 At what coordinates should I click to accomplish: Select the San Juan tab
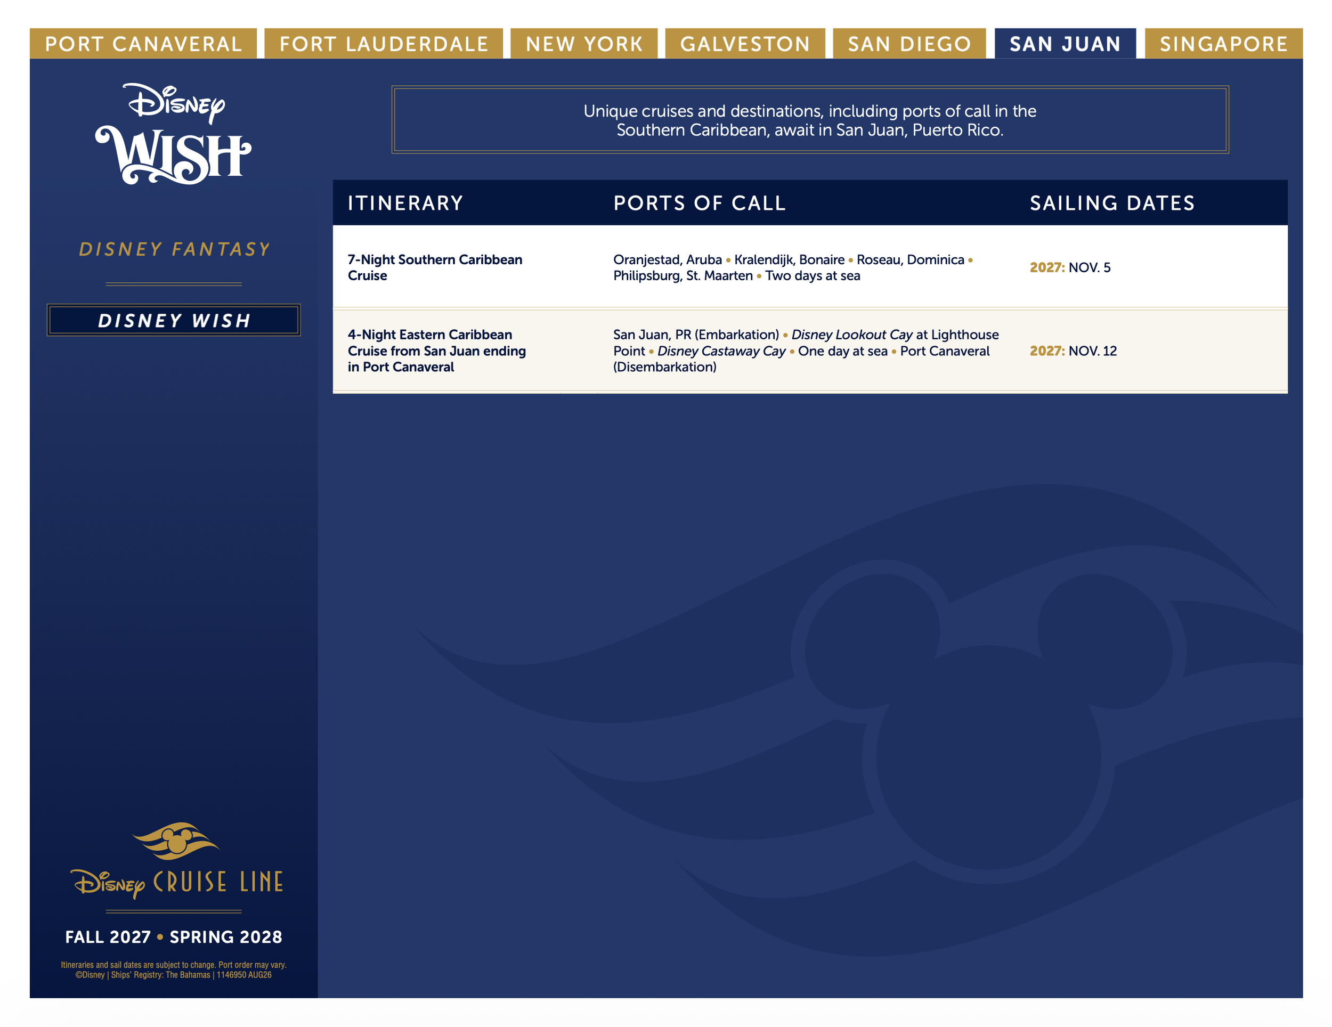1065,43
